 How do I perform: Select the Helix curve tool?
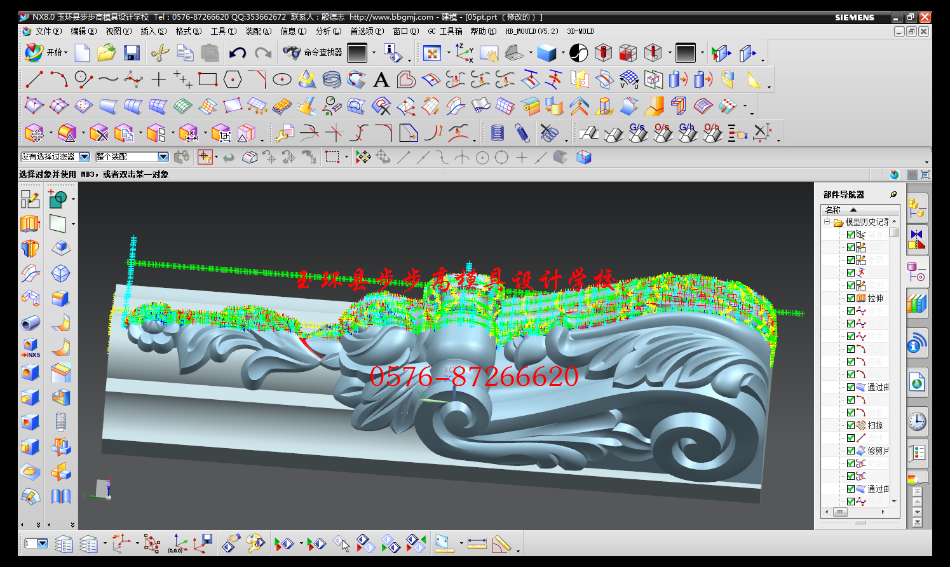pos(331,79)
